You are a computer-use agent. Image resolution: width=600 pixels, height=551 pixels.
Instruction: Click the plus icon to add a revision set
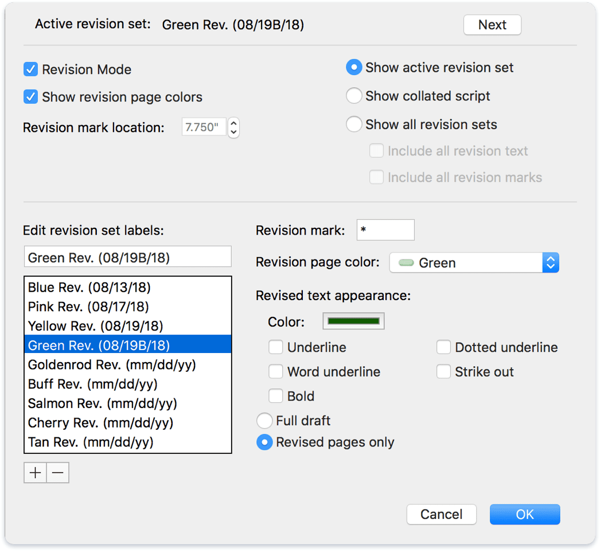point(34,472)
